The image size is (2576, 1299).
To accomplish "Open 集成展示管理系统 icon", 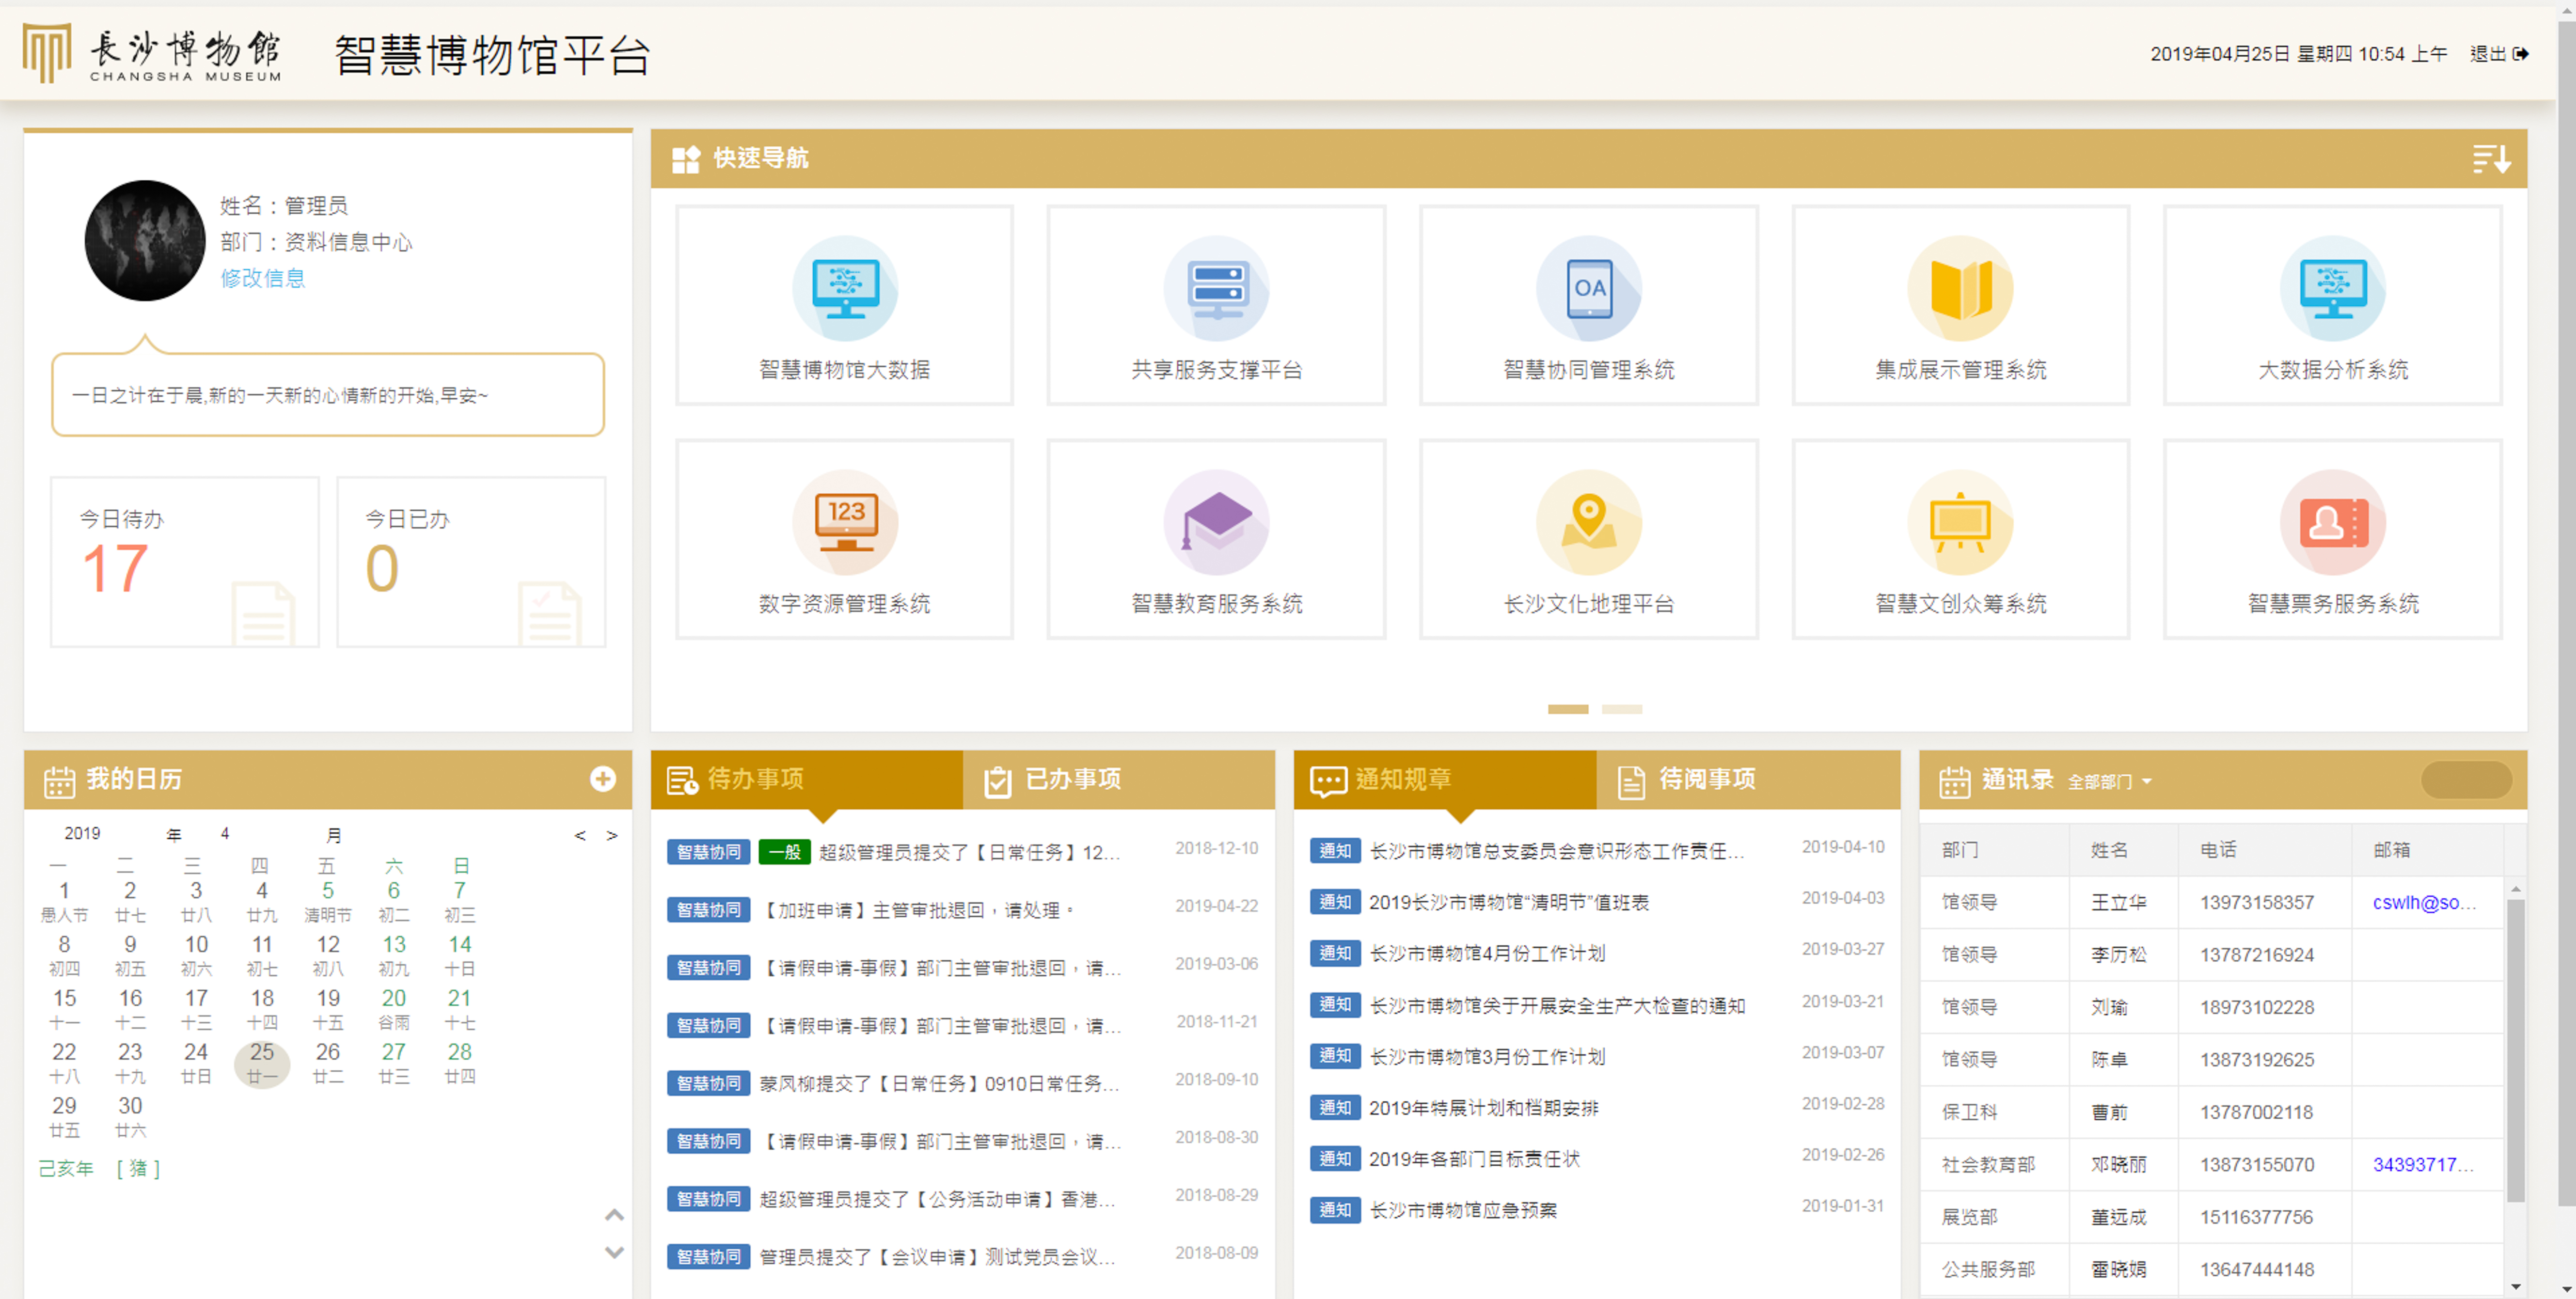I will tap(1961, 288).
